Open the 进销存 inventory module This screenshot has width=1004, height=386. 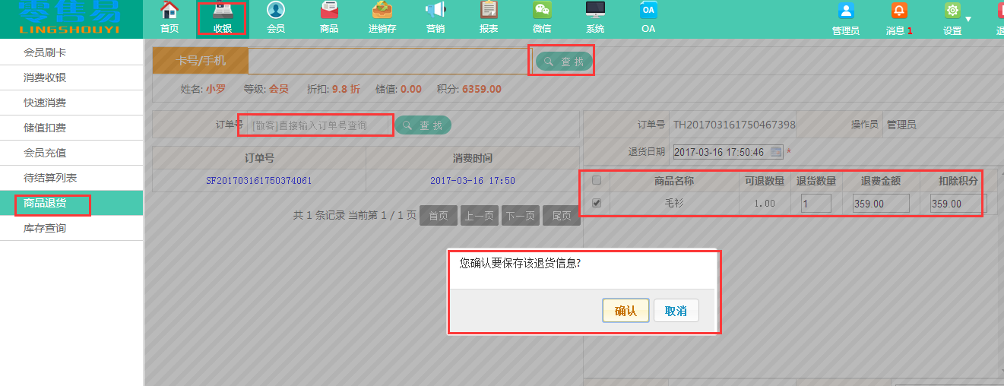click(x=382, y=18)
